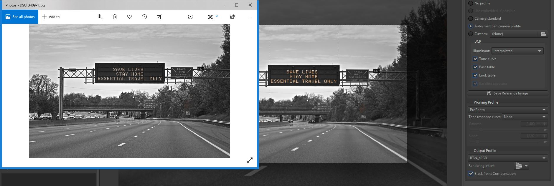
Task: Browse for custom profile folder icon
Action: click(x=543, y=34)
